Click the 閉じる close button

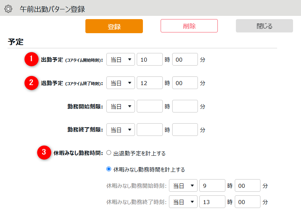(x=264, y=26)
